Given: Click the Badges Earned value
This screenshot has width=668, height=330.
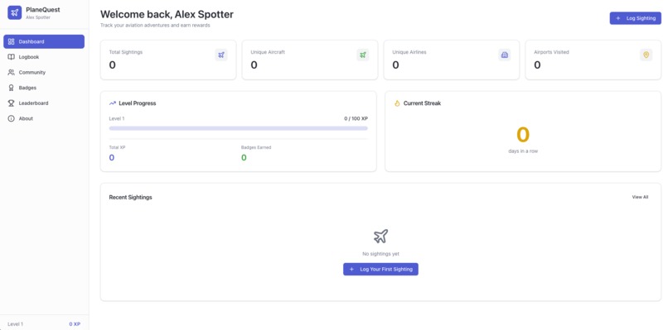Looking at the screenshot, I should tap(244, 158).
